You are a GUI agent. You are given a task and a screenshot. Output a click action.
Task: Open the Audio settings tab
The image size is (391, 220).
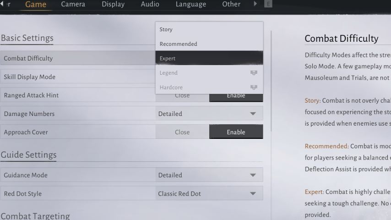(150, 4)
